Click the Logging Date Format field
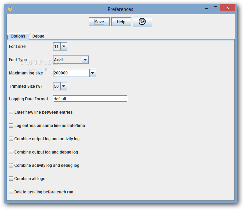The image size is (244, 210). [90, 99]
